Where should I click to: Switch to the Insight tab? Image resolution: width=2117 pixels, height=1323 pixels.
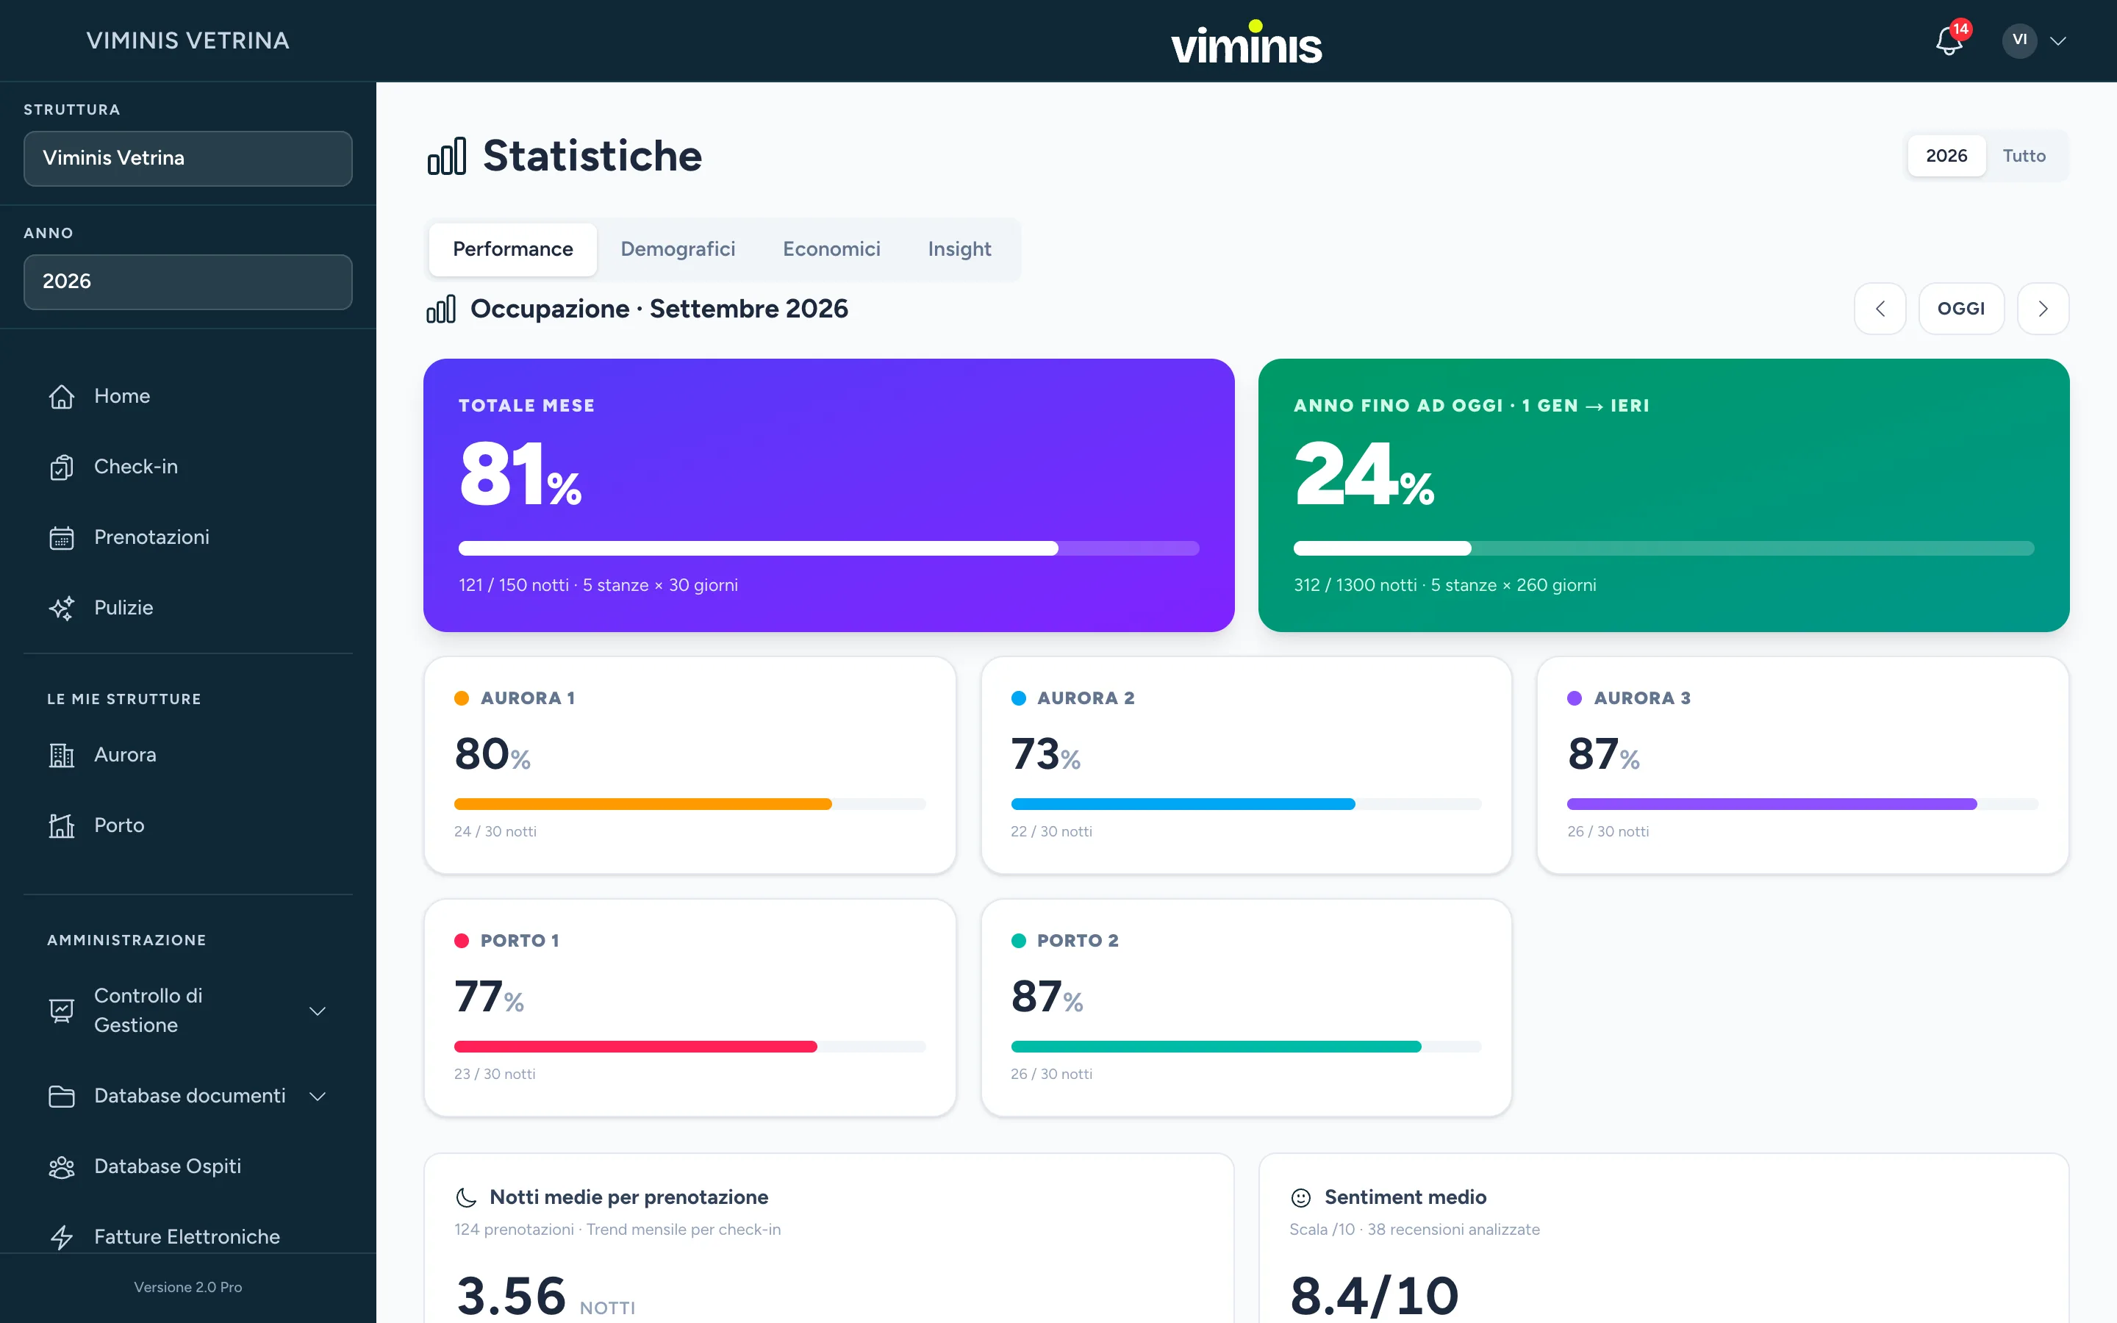959,249
